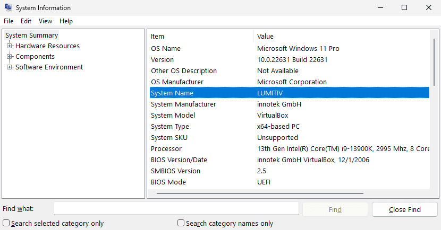Open the View menu
This screenshot has width=441, height=230.
[x=45, y=21]
